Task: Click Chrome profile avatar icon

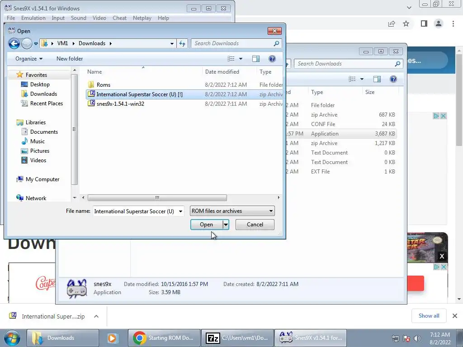Action: (439, 23)
